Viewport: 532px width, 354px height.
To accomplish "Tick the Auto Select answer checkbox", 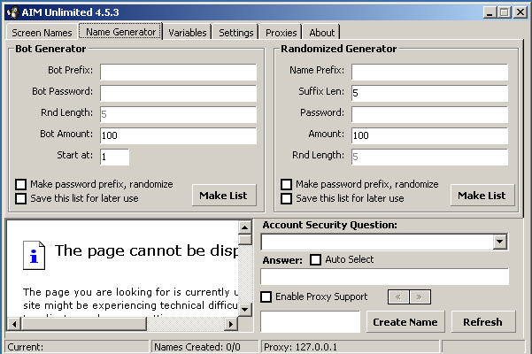I will (x=316, y=260).
